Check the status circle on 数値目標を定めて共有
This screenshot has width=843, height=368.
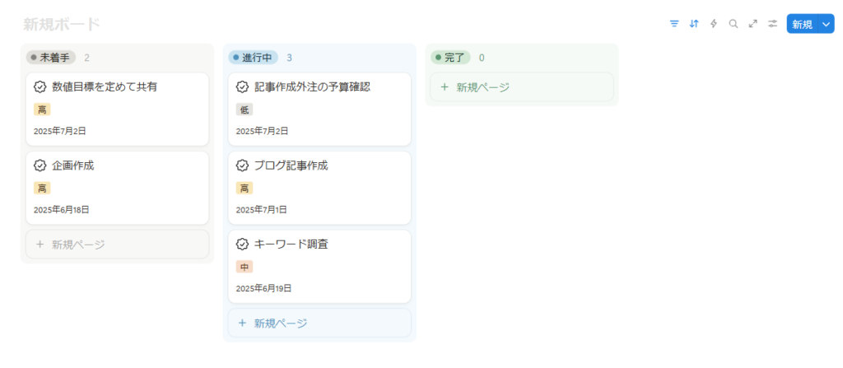[x=40, y=86]
